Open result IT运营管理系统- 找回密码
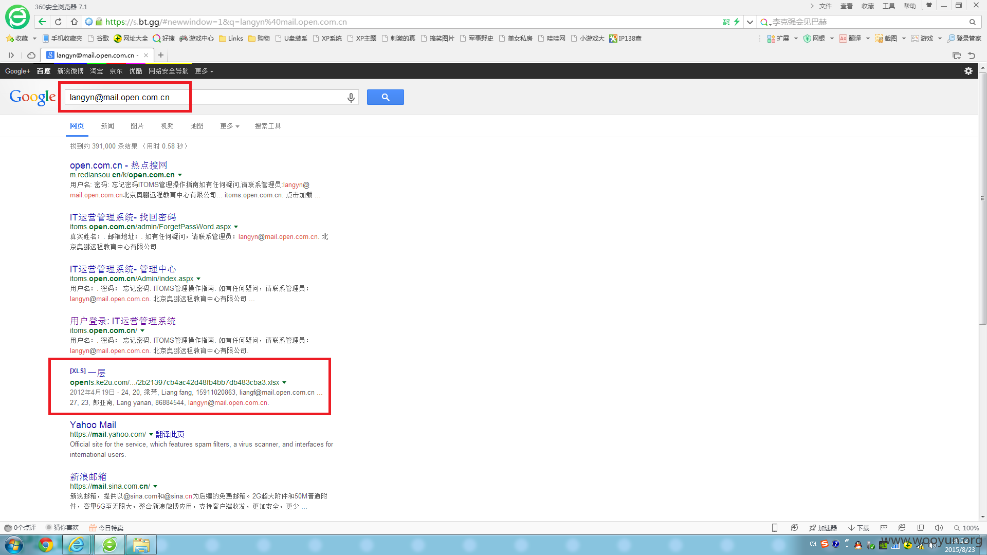Screen dimensions: 987x555 [123, 217]
